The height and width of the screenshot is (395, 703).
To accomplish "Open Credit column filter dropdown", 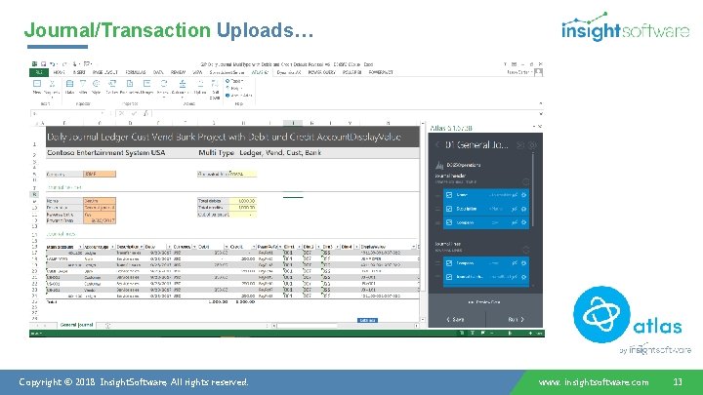I will point(253,247).
